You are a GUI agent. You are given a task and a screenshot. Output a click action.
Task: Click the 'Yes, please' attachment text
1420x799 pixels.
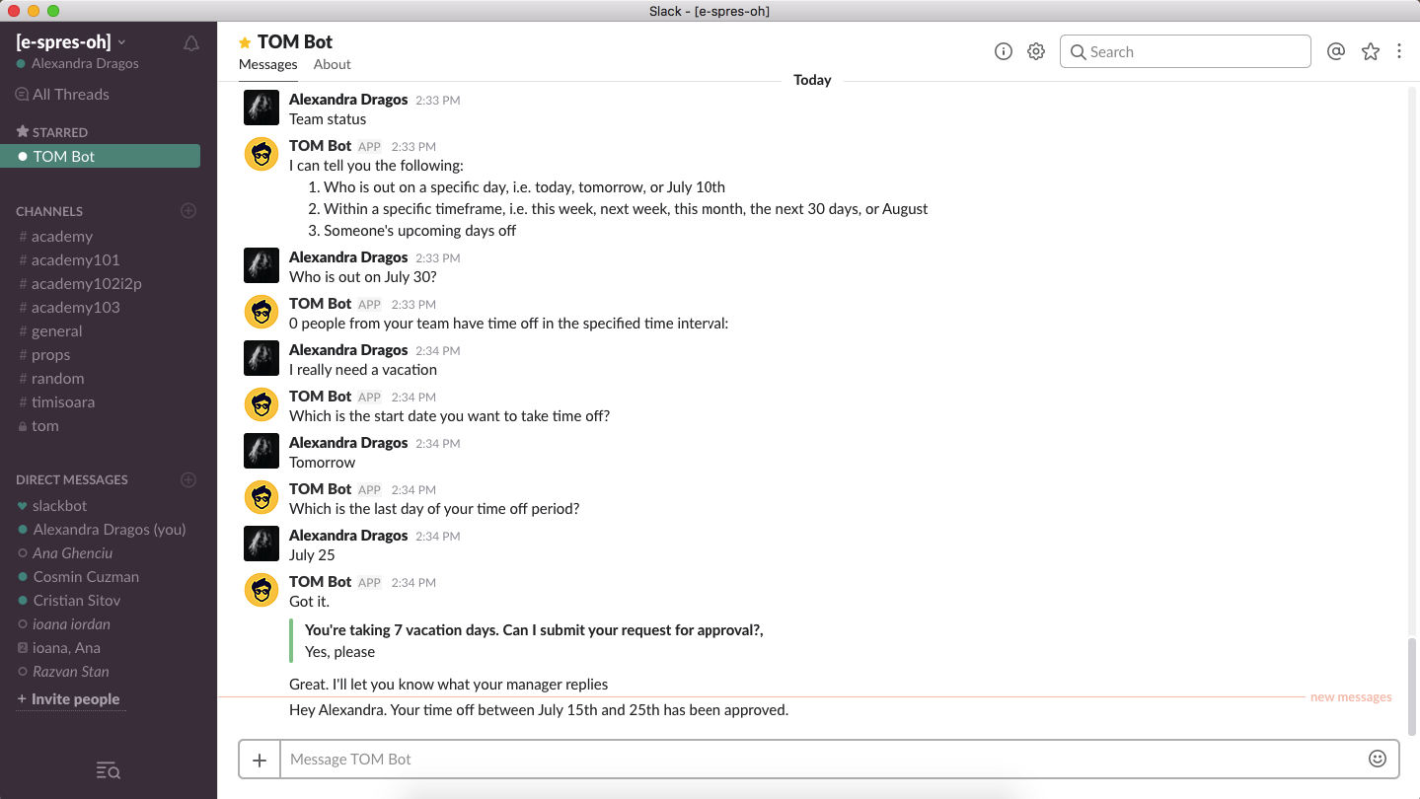coord(339,652)
